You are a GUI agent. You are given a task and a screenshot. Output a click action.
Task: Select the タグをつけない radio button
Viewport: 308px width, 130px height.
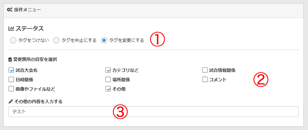coord(13,40)
